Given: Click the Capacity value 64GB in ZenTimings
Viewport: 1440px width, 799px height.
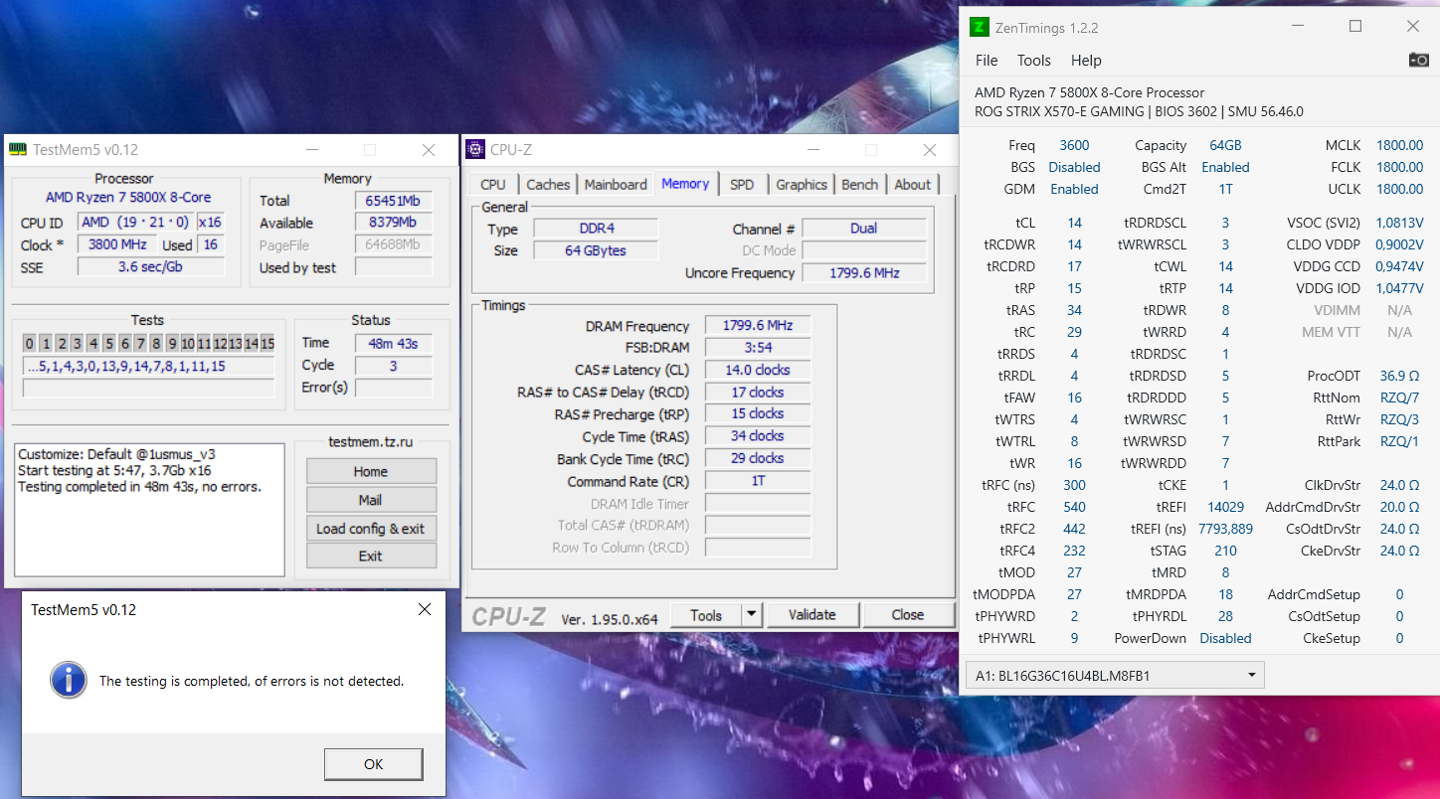Looking at the screenshot, I should pyautogui.click(x=1225, y=145).
